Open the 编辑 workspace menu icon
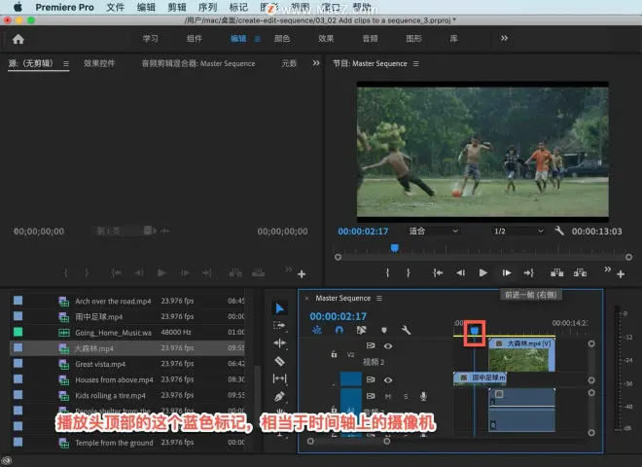The height and width of the screenshot is (467, 642). (258, 39)
